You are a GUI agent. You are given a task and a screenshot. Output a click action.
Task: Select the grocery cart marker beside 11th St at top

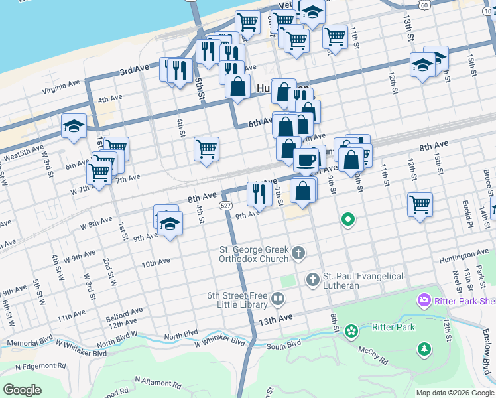336,38
